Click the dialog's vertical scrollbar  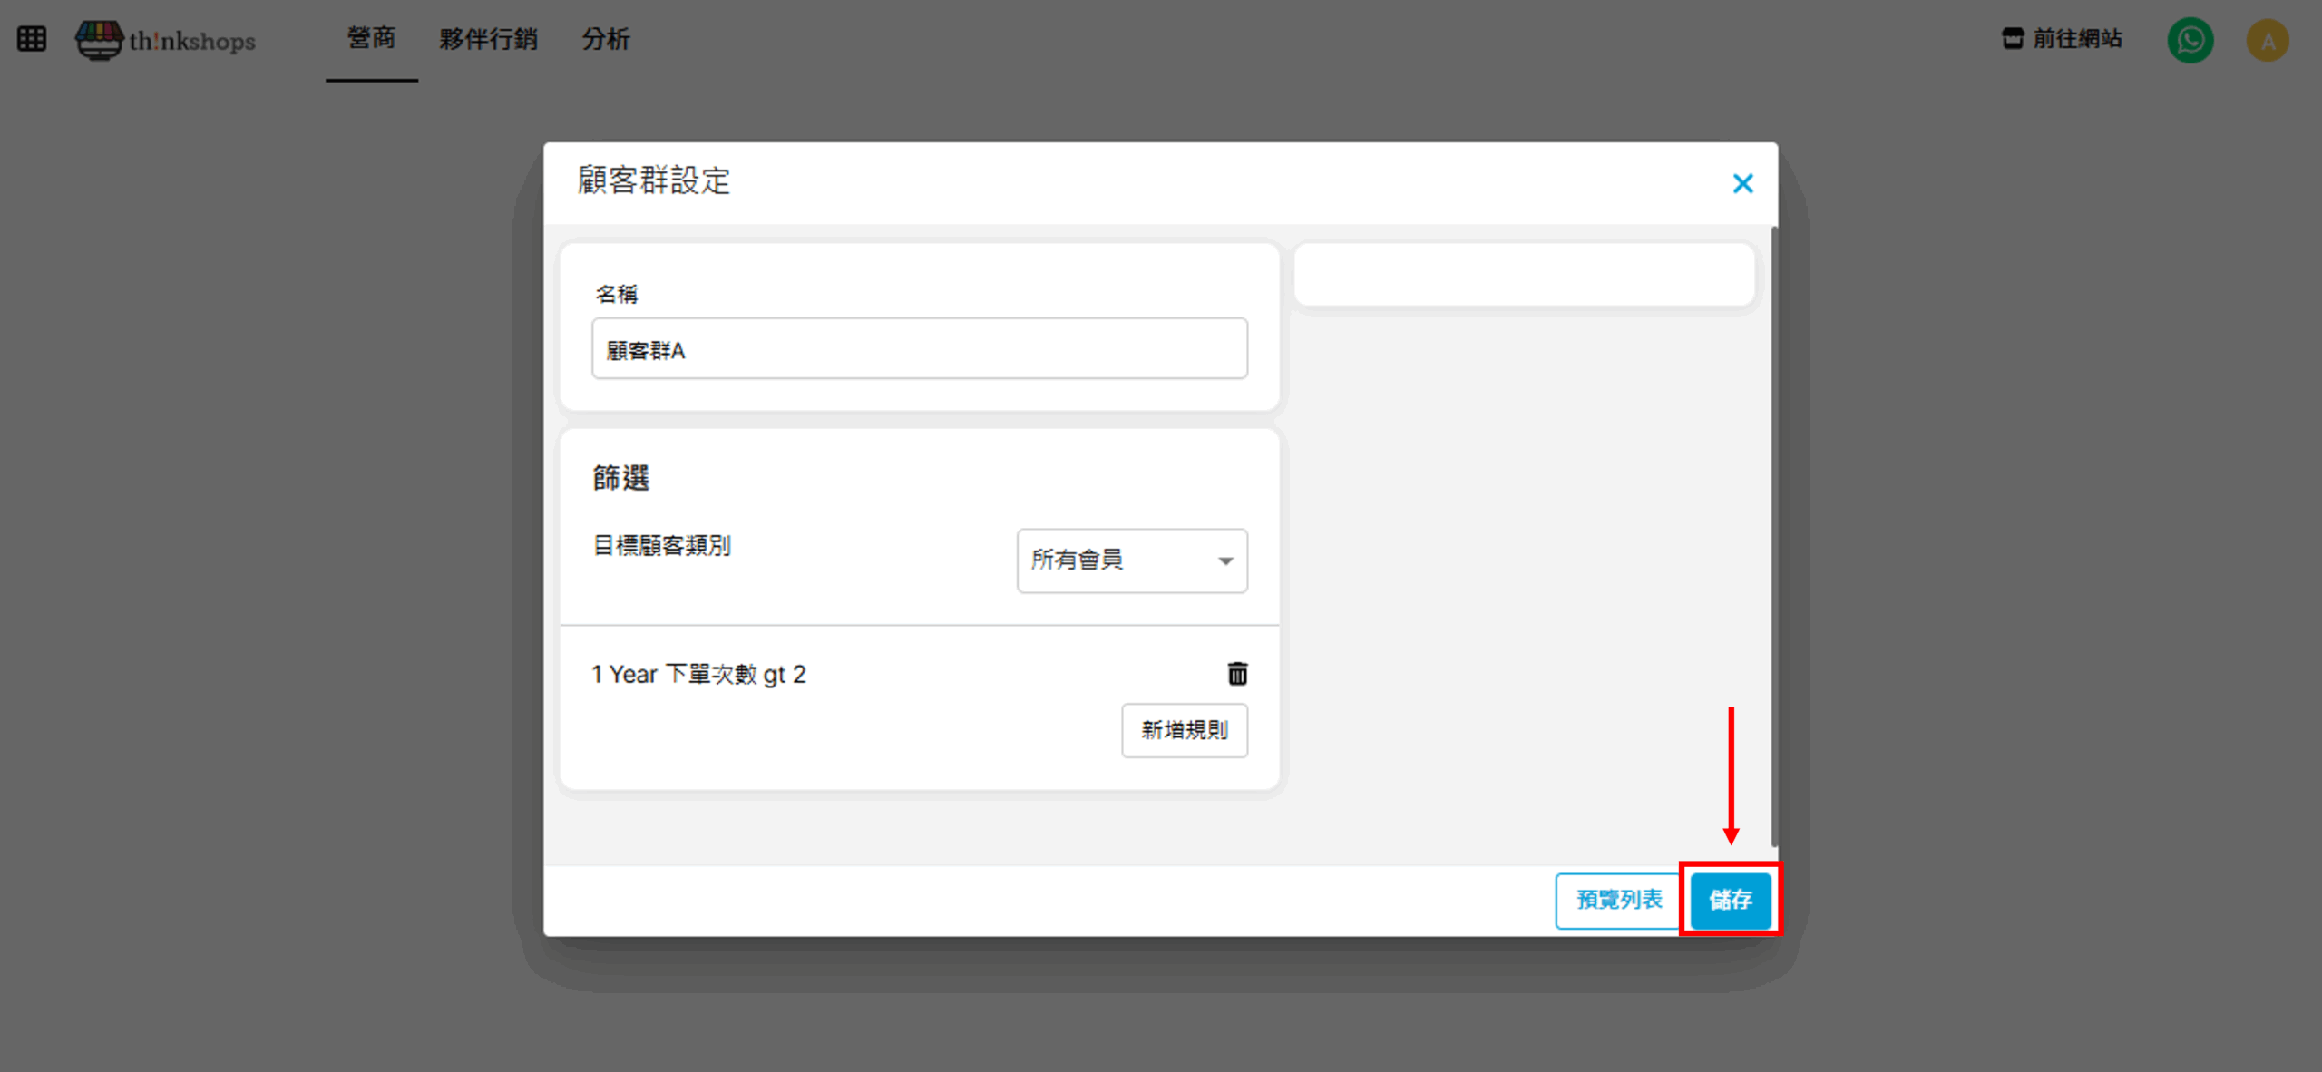[1773, 535]
